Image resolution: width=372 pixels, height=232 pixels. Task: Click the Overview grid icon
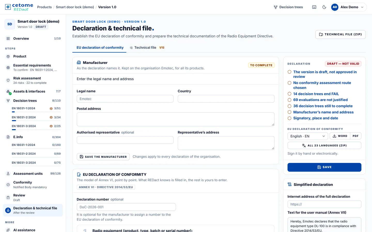click(x=8, y=38)
